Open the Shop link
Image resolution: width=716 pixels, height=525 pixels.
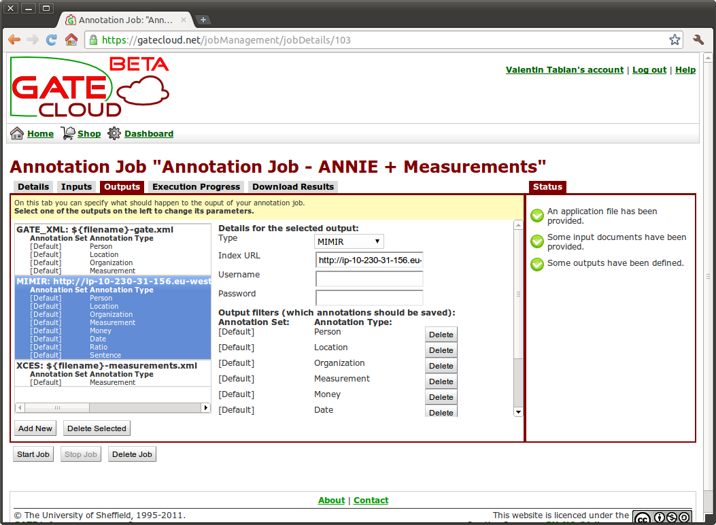click(89, 134)
